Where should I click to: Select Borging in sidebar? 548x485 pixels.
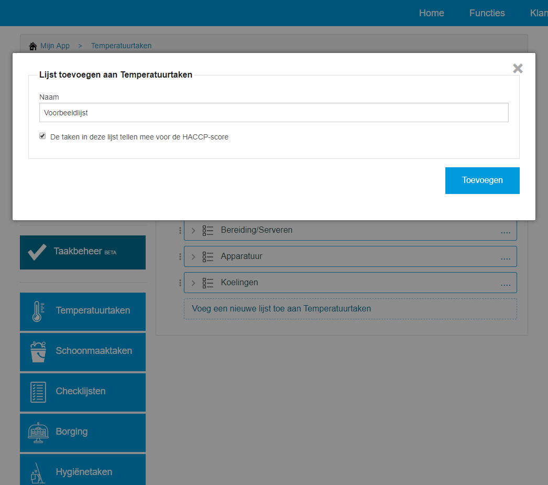[x=83, y=433]
